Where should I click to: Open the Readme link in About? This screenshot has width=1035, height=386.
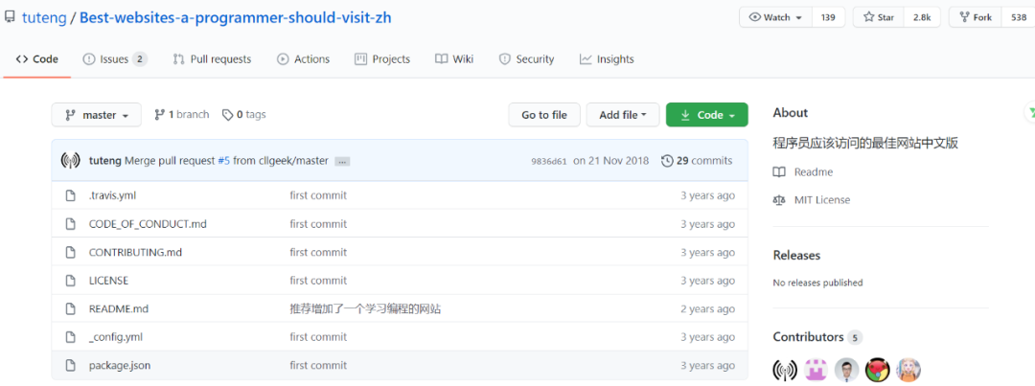803,172
